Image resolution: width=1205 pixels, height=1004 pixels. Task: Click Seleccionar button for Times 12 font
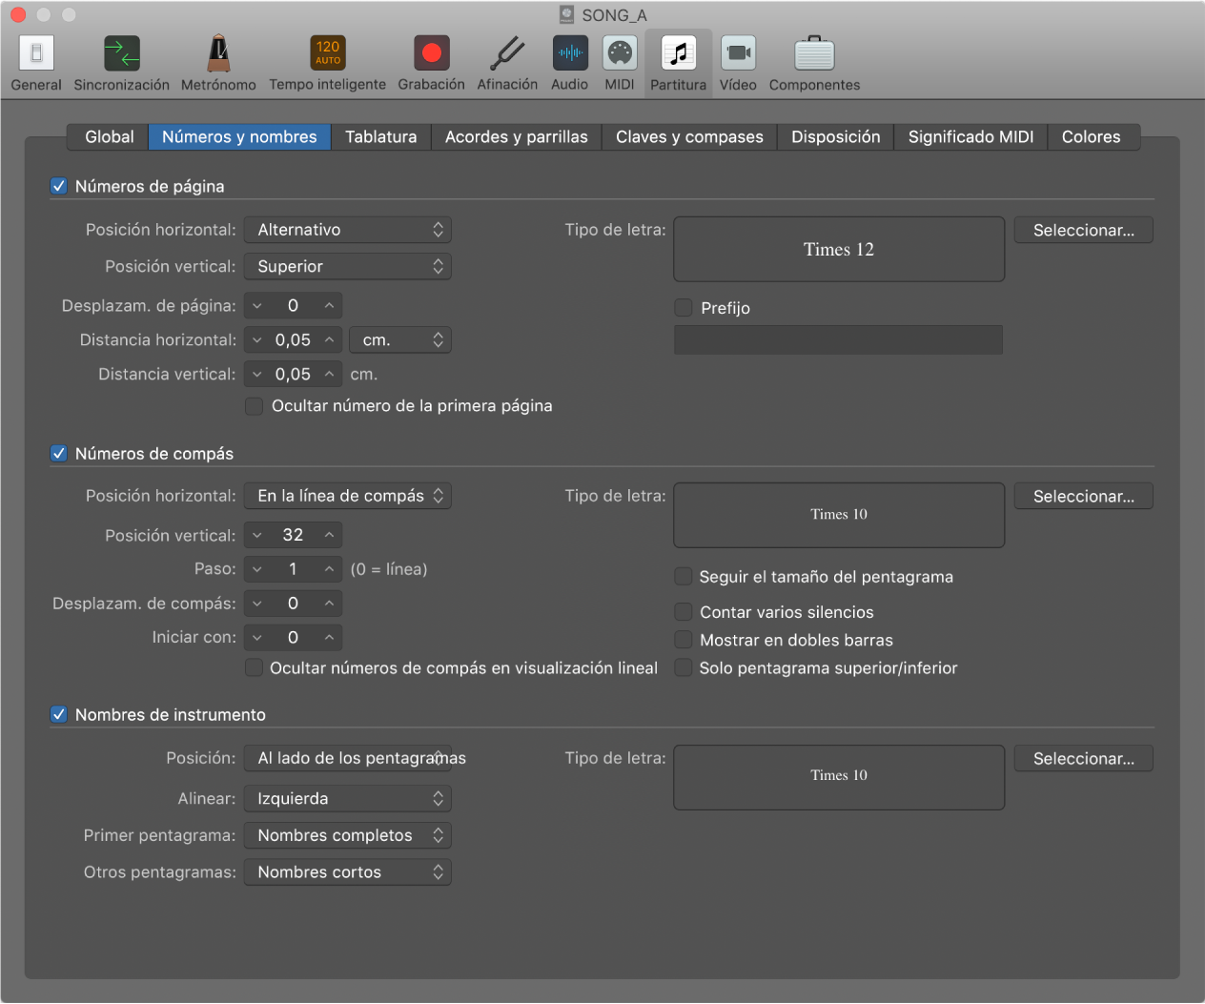pyautogui.click(x=1083, y=231)
